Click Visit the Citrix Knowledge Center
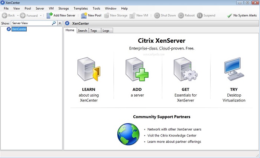Image resolution: width=260 pixels, height=158 pixels. 172,135
